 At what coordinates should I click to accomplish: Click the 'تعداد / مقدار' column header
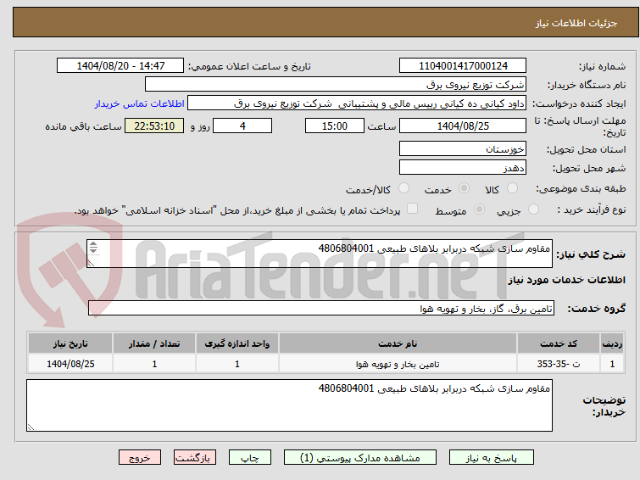point(154,343)
